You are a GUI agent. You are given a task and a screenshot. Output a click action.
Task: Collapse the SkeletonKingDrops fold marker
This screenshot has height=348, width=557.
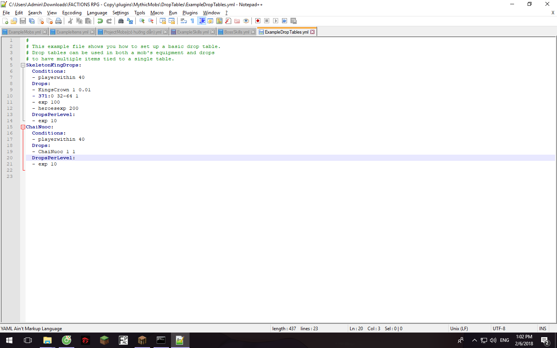click(x=23, y=65)
